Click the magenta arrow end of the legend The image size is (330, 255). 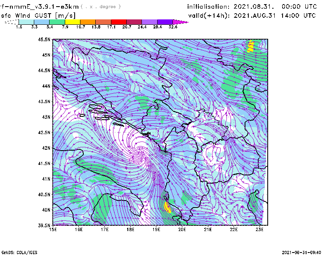point(180,22)
